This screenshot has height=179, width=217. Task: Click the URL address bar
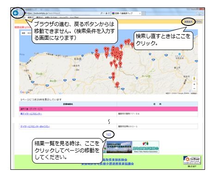pos(62,13)
